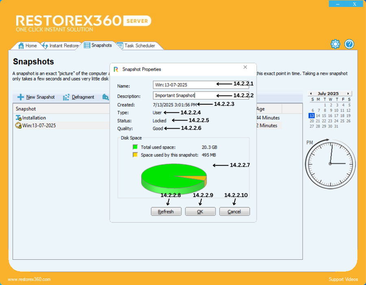Click the Installation snapshot icon

tap(18, 118)
